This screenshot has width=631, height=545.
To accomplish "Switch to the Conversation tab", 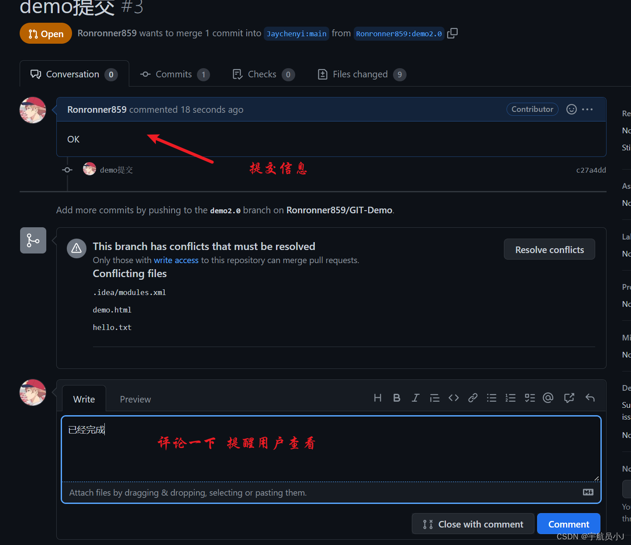I will coord(74,74).
